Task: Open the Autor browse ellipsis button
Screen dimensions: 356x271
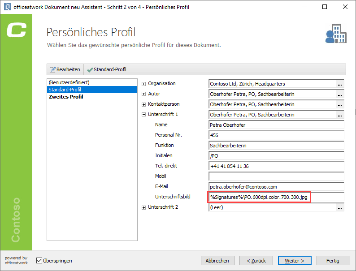Action: [x=340, y=94]
